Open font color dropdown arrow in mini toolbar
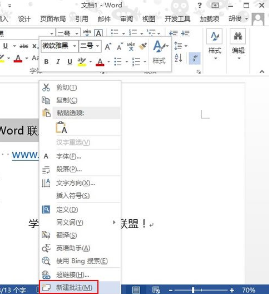Viewport: 277px width, 294px height. [x=108, y=61]
